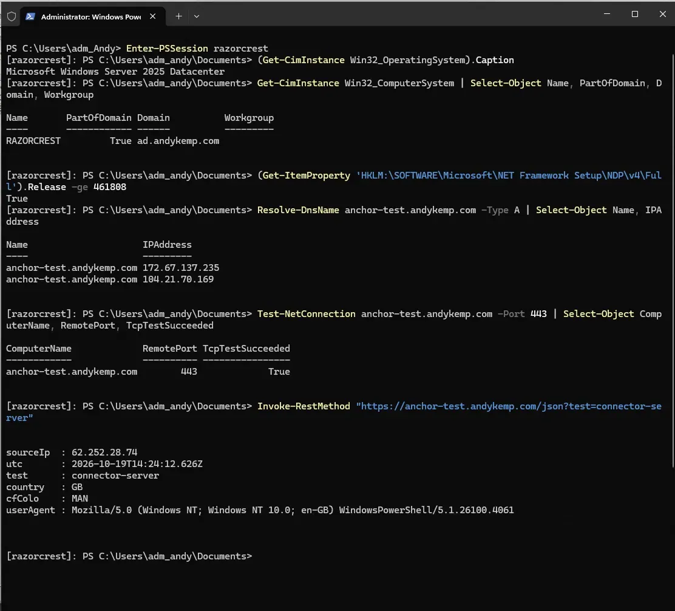The height and width of the screenshot is (611, 675).
Task: Open a new terminal tab
Action: point(178,16)
